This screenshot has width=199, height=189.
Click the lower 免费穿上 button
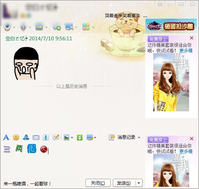158,140
